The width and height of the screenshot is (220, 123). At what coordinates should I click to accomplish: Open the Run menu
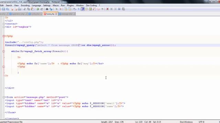point(63,5)
